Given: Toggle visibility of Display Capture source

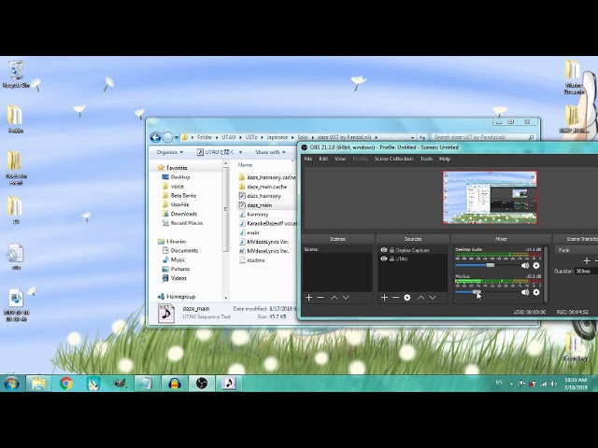Looking at the screenshot, I should click(x=384, y=250).
